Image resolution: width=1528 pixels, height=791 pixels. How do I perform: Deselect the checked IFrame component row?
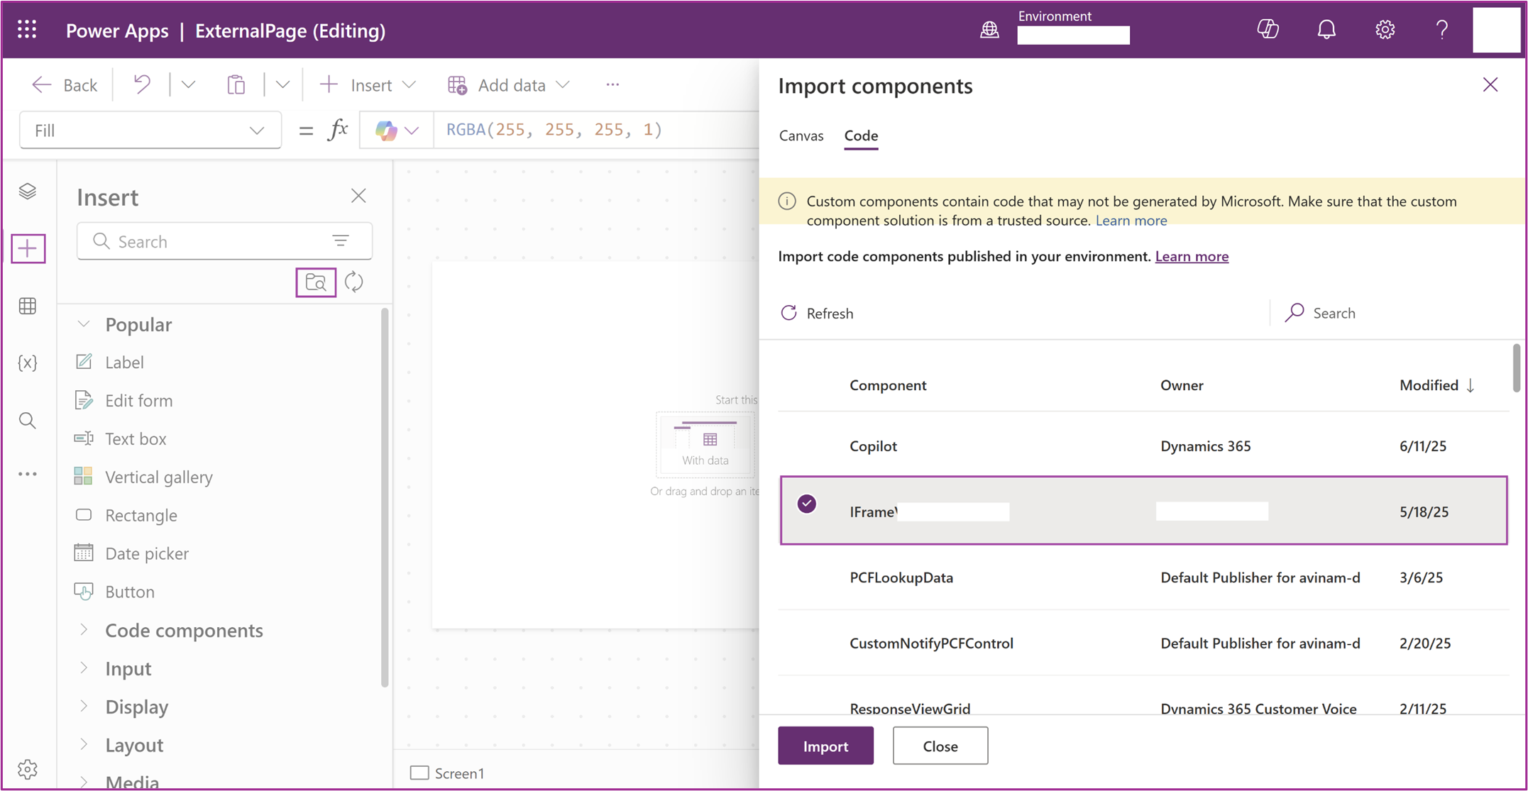click(806, 504)
